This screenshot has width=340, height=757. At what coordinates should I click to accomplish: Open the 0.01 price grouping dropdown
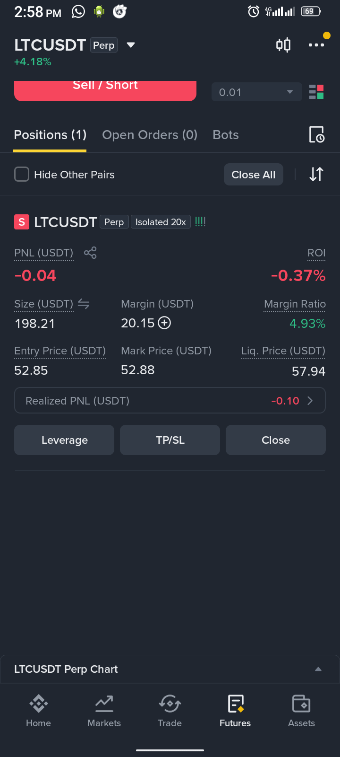256,92
